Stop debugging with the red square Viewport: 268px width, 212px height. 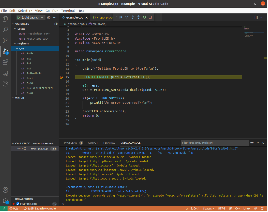[x=150, y=17]
